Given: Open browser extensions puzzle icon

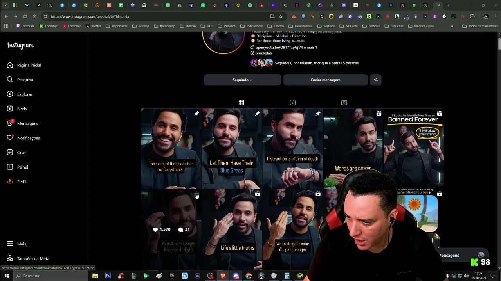Looking at the screenshot, I should (x=472, y=16).
